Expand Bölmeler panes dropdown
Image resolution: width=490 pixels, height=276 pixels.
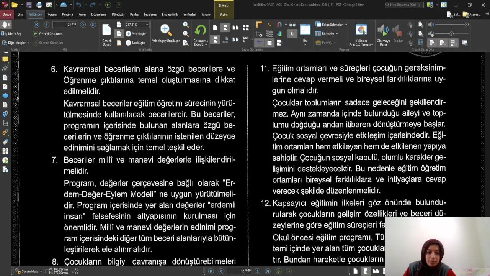[x=327, y=34]
